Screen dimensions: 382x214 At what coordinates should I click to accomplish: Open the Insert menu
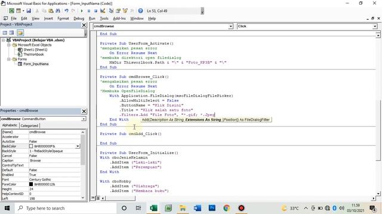tap(48, 18)
